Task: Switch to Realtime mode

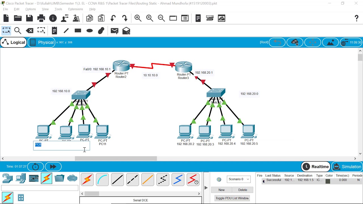Action: [316, 167]
